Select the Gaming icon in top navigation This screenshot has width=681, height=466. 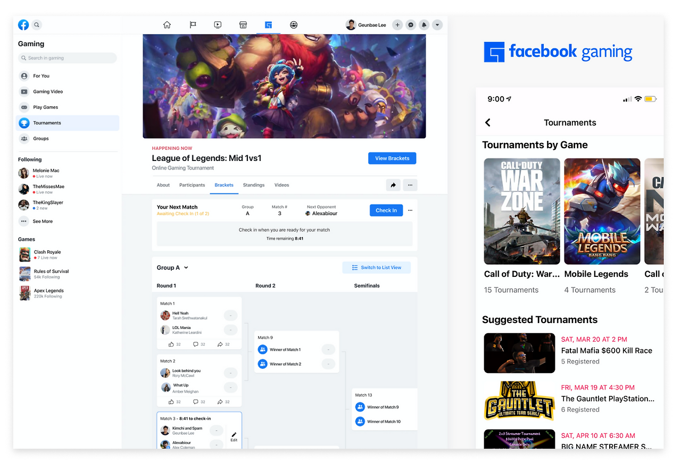tap(269, 25)
